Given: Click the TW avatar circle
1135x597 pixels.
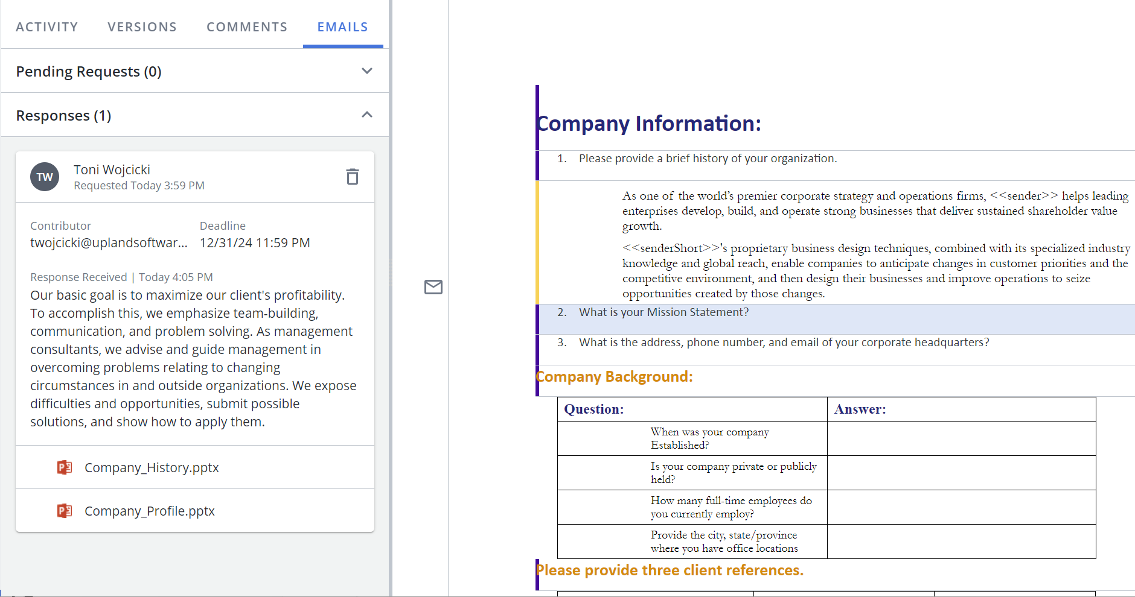Looking at the screenshot, I should point(45,177).
